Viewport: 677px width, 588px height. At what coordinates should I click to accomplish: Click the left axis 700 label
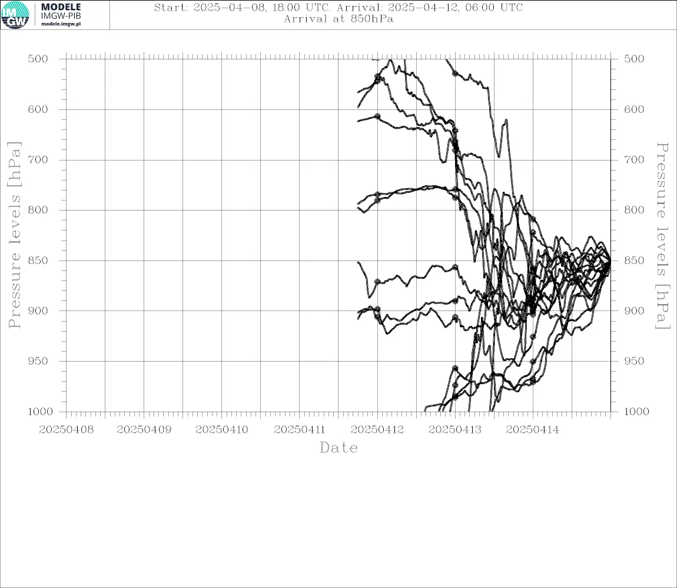pyautogui.click(x=38, y=160)
